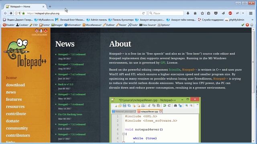Open a new tab with plus button
Screen dimensions: 257x144
[50, 6]
